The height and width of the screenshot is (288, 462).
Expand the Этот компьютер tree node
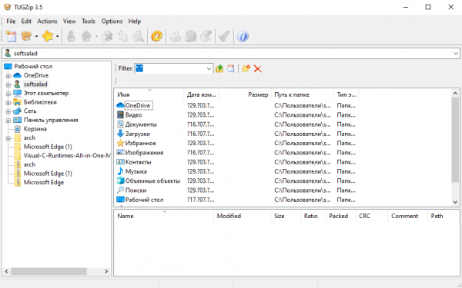point(8,94)
